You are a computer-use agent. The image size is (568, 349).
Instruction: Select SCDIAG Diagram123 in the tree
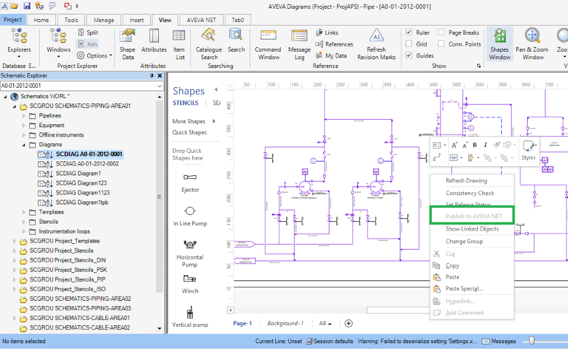[x=81, y=183]
